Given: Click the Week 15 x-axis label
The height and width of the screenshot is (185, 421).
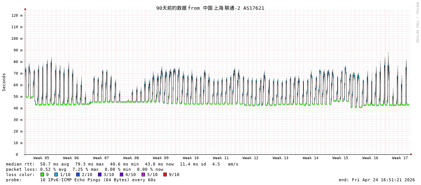Looking at the screenshot, I should pos(340,158).
